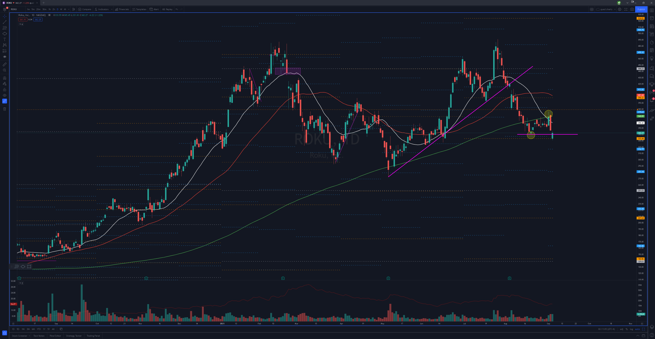Activate the zoom-in magnifier tool

[x=4, y=70]
